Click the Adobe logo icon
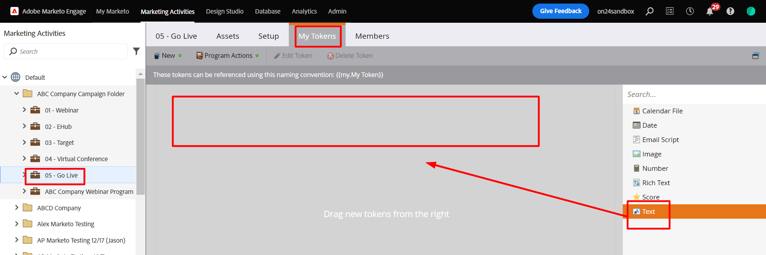766x255 pixels. [14, 11]
